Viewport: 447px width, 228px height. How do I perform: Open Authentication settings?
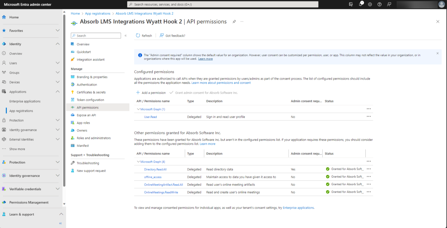point(87,85)
